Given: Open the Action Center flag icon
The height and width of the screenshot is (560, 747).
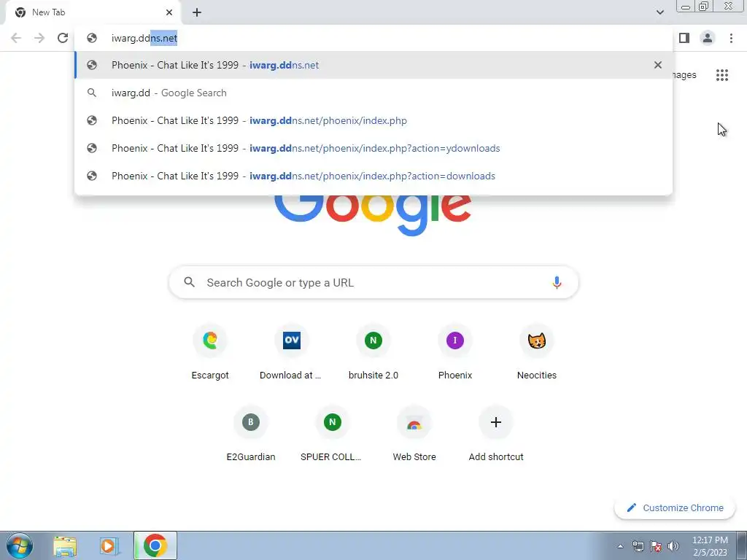Looking at the screenshot, I should tap(656, 546).
